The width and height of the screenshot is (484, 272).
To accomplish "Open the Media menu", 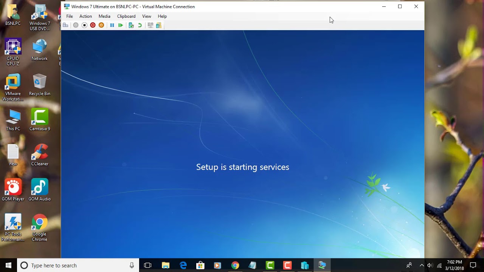I will pos(104,16).
